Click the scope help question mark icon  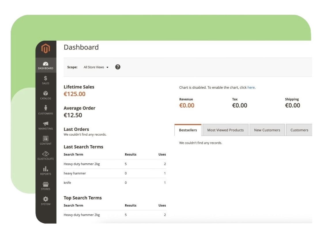point(118,67)
